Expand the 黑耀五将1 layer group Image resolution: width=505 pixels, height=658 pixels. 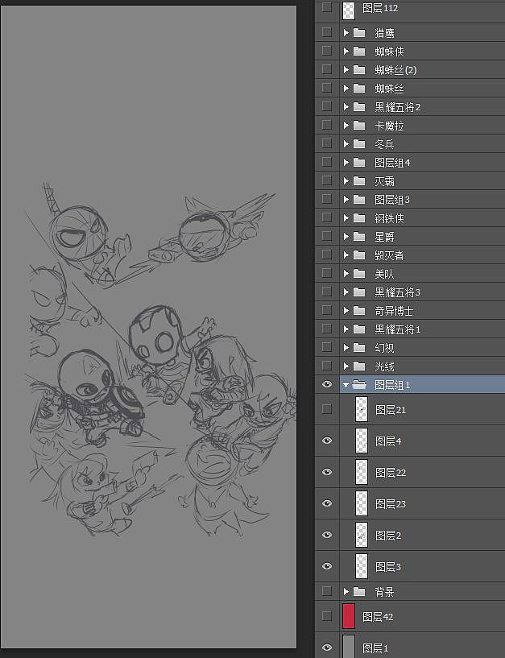coord(346,329)
